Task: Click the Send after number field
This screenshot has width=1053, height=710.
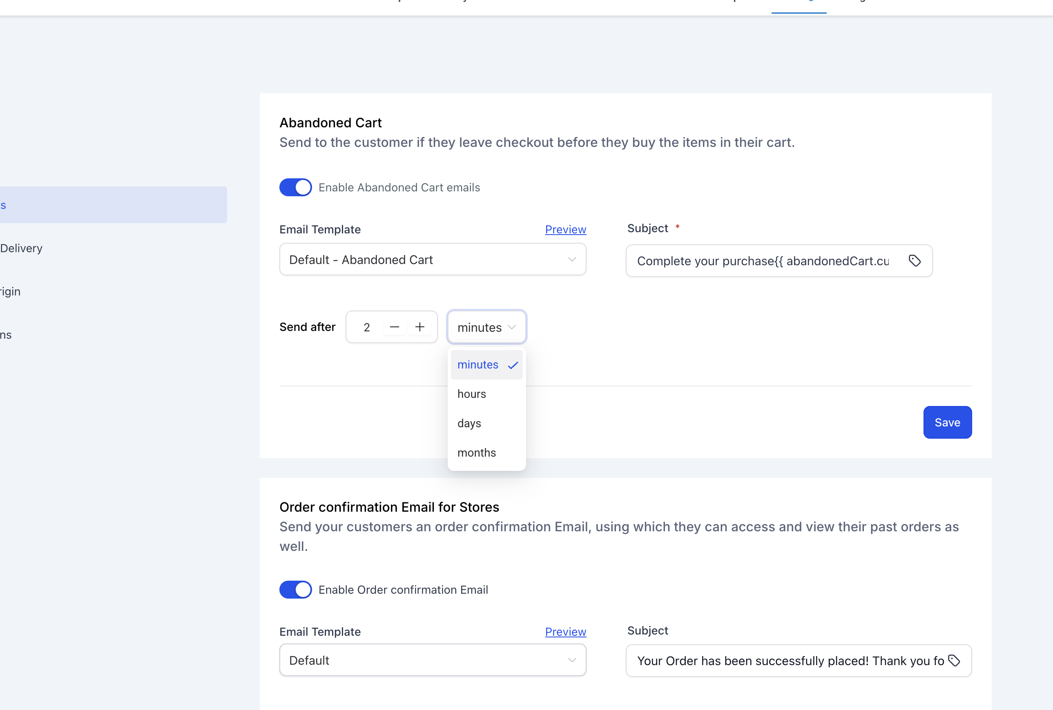Action: pos(366,327)
